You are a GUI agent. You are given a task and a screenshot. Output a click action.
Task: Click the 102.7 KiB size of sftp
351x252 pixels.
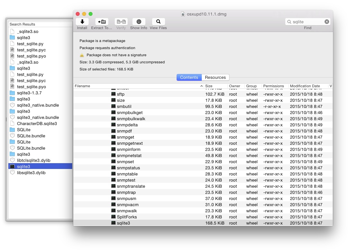pos(215,94)
